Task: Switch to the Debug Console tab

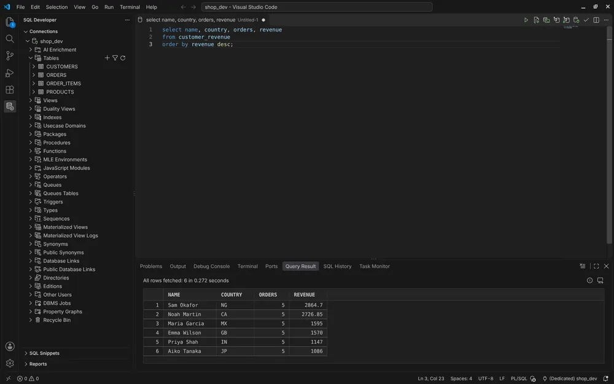Action: [211, 267]
